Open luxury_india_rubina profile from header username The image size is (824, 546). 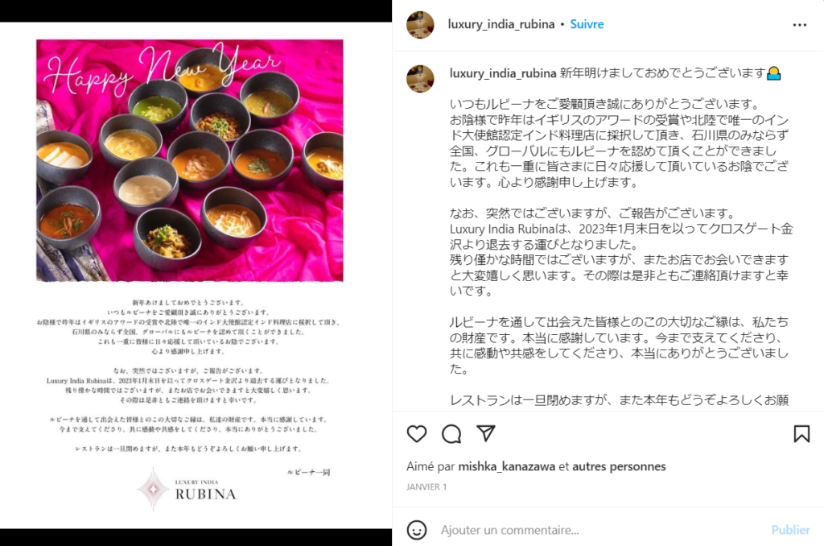pyautogui.click(x=501, y=24)
